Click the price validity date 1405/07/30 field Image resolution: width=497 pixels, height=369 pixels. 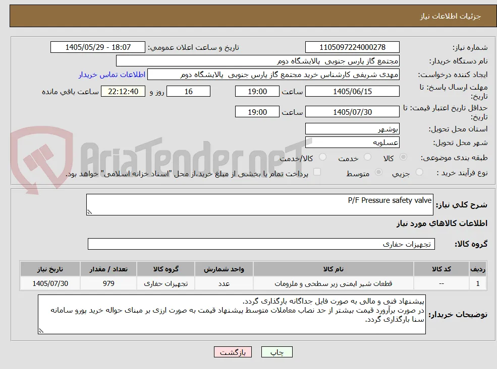click(352, 112)
